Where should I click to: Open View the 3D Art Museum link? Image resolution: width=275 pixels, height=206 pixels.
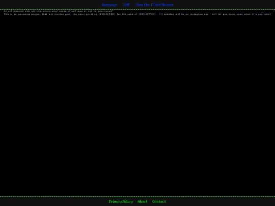[154, 5]
